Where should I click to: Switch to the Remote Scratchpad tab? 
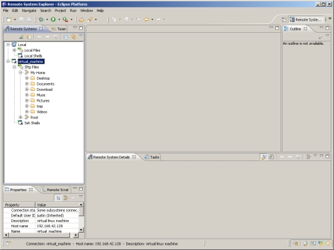(x=55, y=190)
